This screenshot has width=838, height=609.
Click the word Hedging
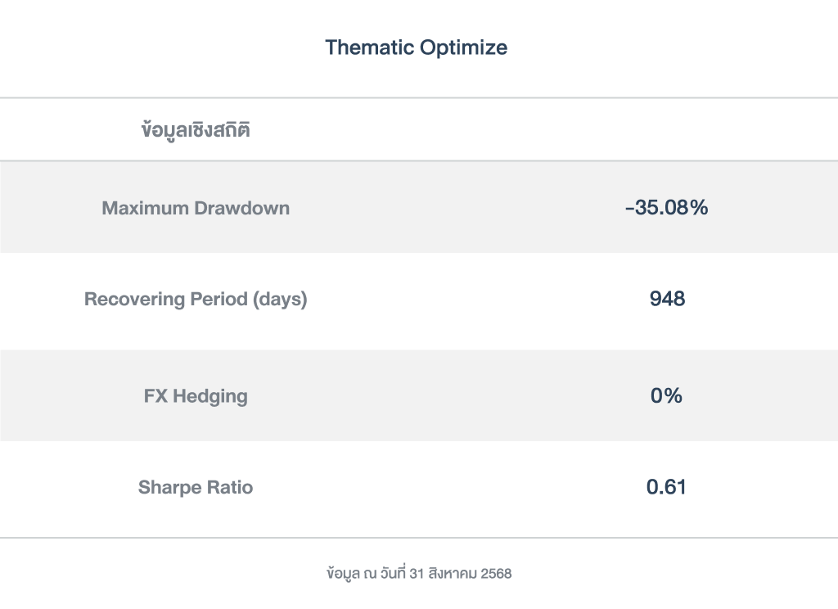209,396
